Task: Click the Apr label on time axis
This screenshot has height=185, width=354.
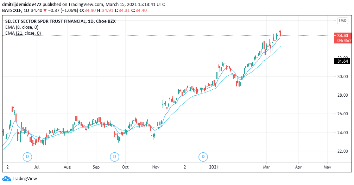Action: [298, 167]
